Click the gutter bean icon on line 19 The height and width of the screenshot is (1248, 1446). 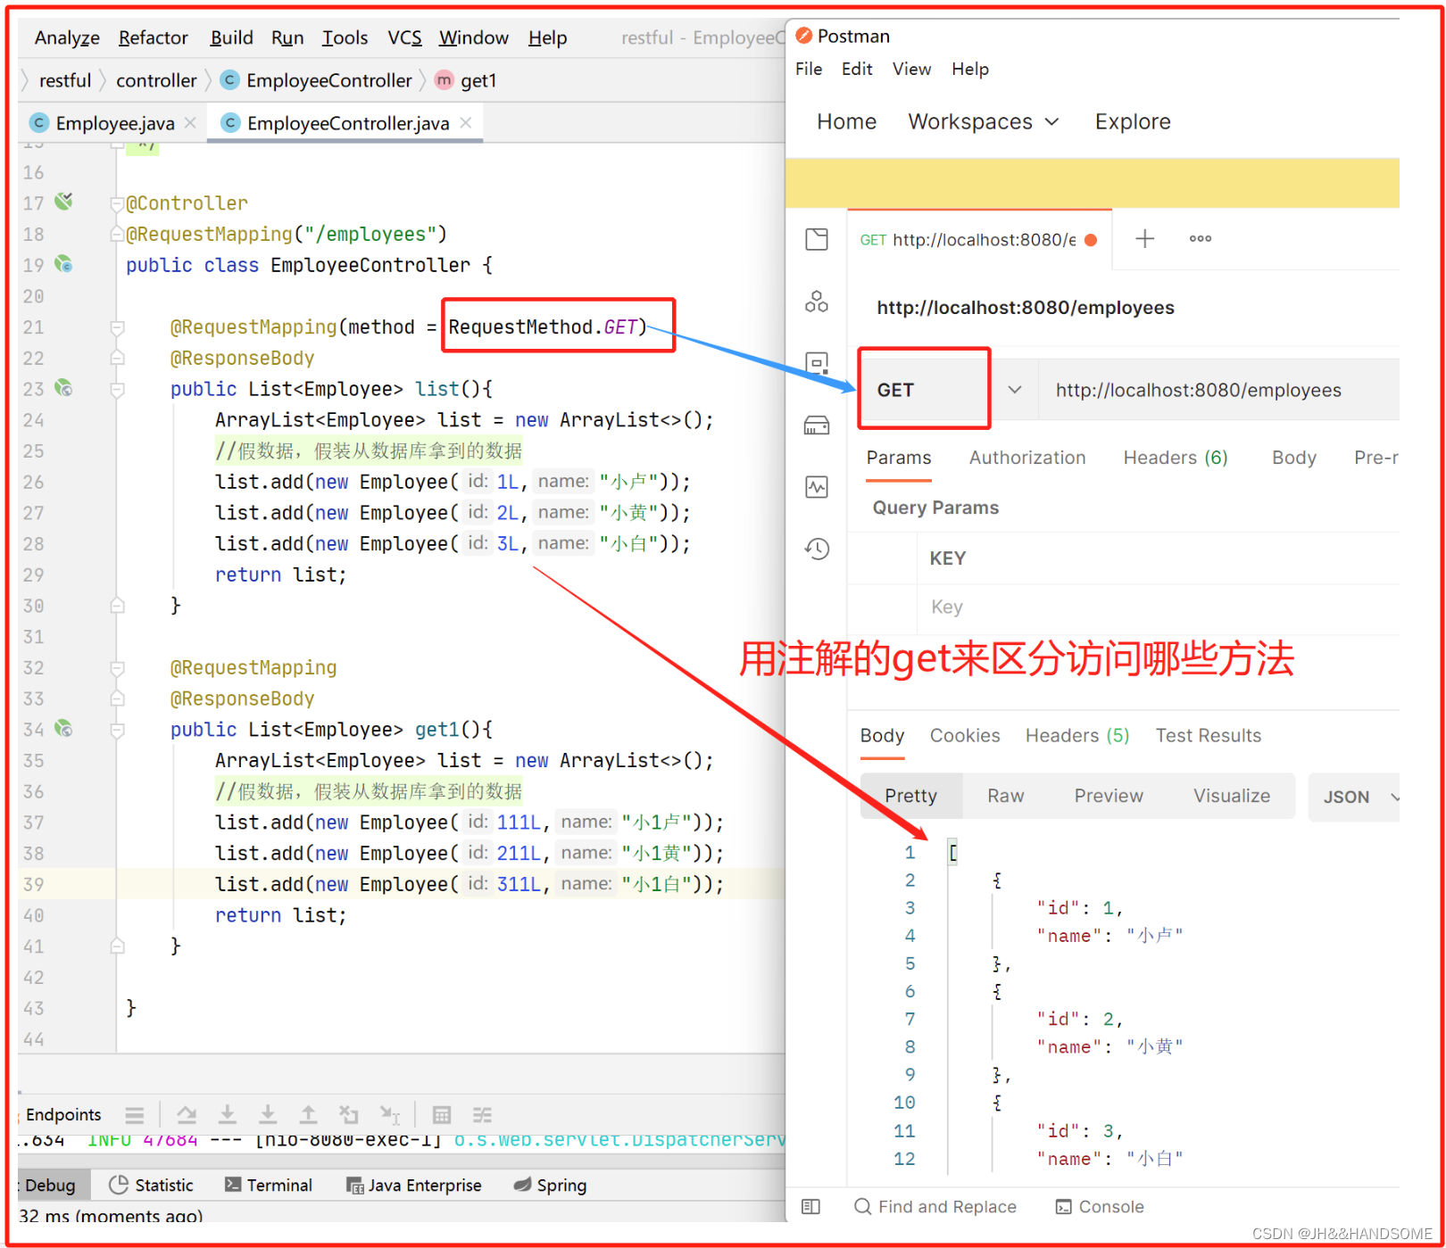[63, 264]
